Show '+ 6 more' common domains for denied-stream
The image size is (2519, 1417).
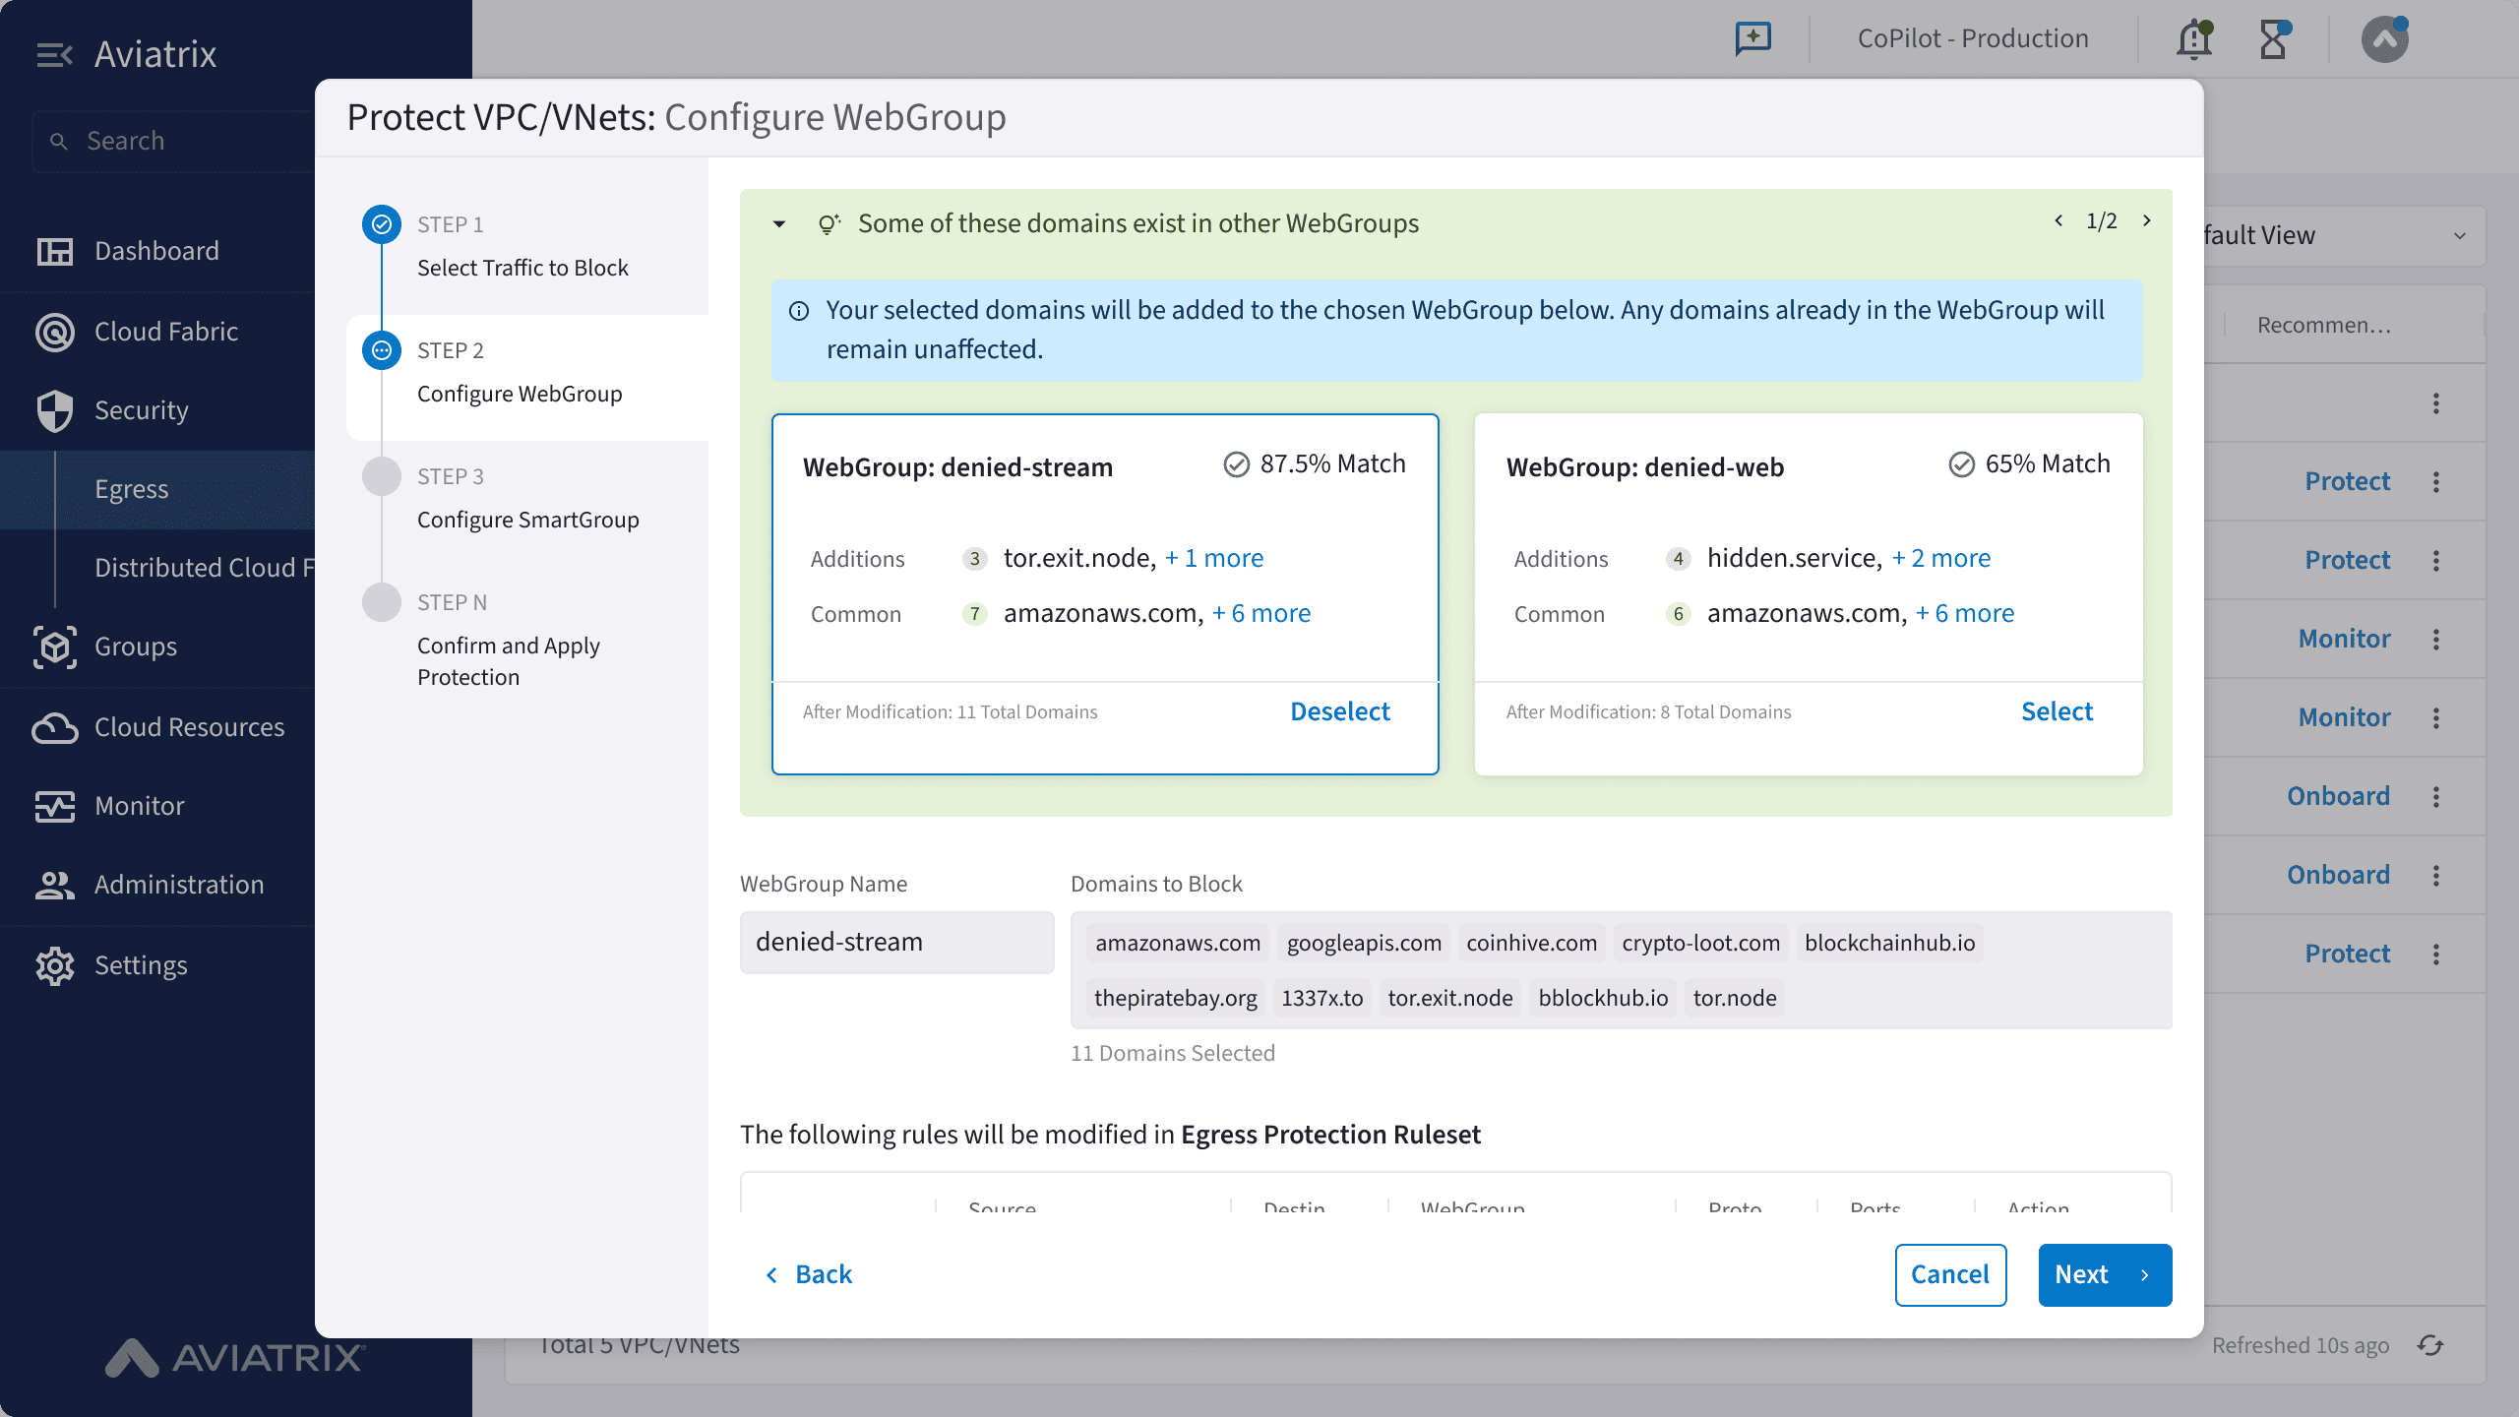tap(1261, 614)
